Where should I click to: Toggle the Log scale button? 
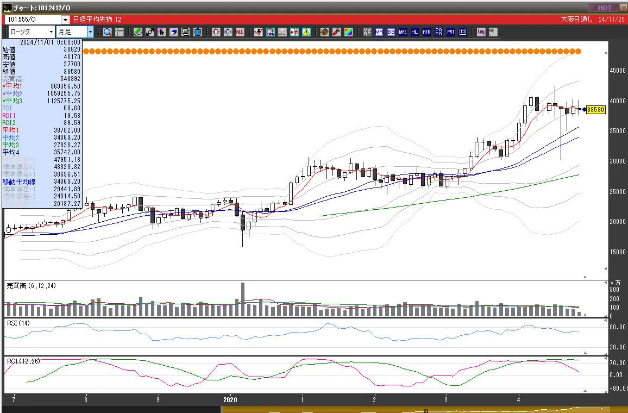click(481, 32)
